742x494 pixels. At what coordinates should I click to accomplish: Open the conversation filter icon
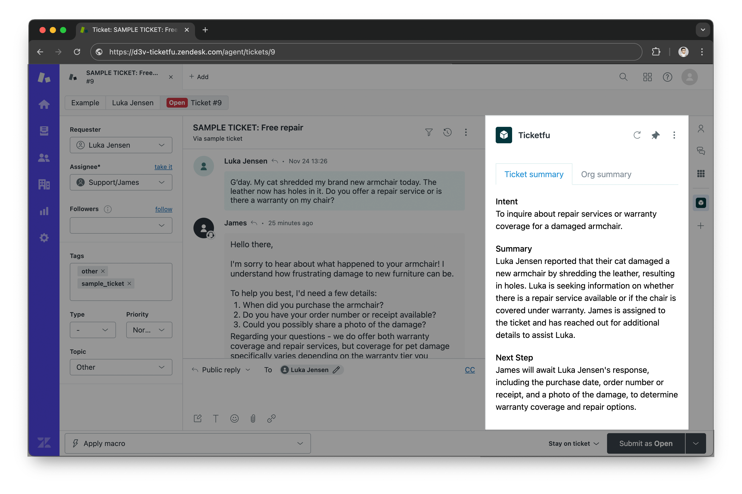pos(429,132)
